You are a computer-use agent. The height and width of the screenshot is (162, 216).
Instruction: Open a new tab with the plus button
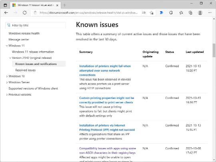click(x=64, y=5)
